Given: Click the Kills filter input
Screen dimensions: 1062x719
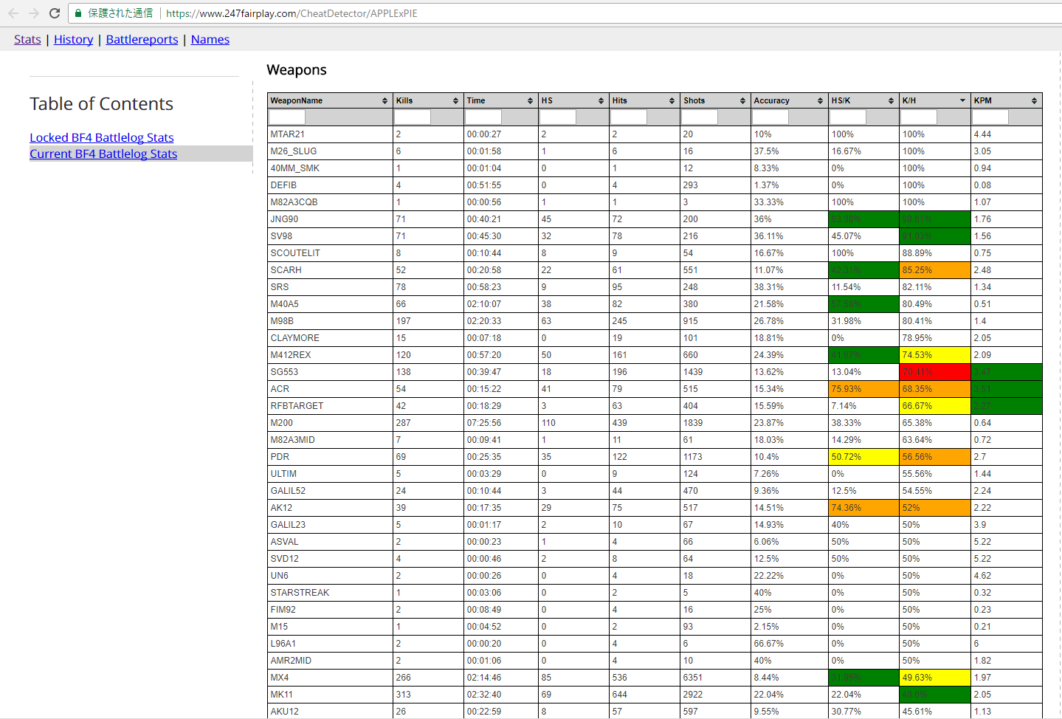Looking at the screenshot, I should [x=413, y=117].
